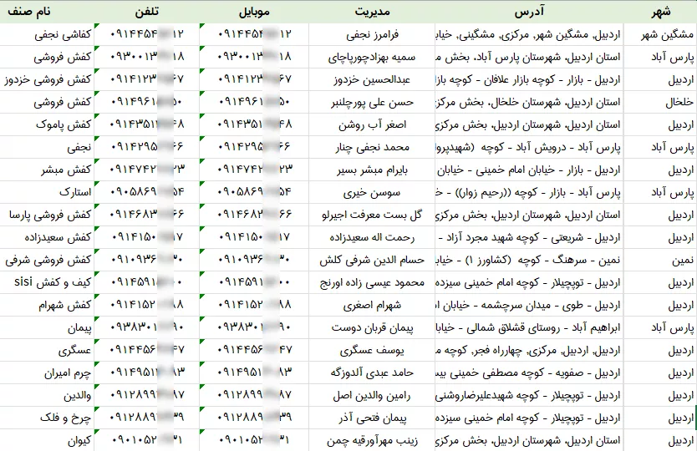The height and width of the screenshot is (451, 697).
Task: Select the شهر column header
Action: 660,12
